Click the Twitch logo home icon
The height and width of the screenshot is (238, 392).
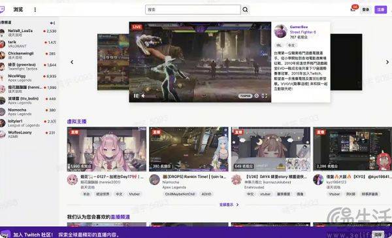coord(1,10)
